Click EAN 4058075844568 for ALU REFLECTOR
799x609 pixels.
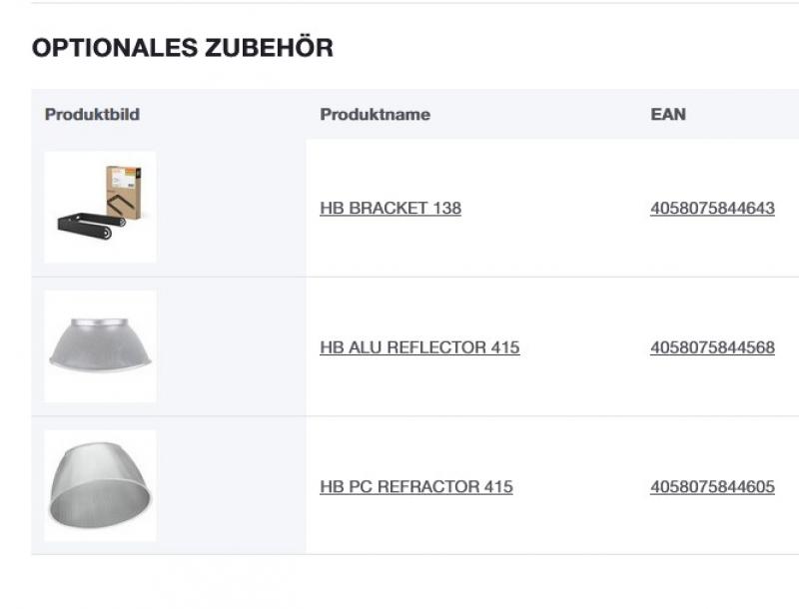712,348
